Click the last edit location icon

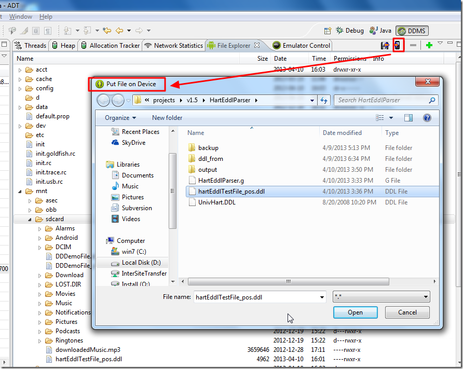coord(107,31)
